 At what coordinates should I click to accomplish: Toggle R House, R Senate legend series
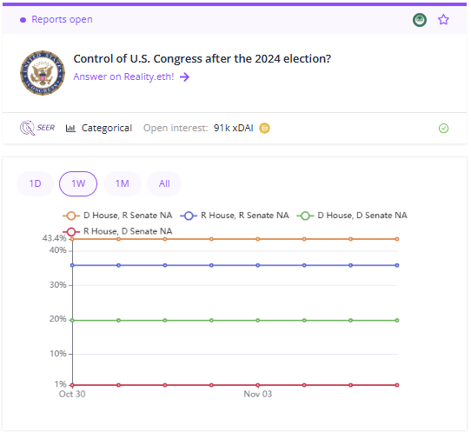tap(235, 216)
